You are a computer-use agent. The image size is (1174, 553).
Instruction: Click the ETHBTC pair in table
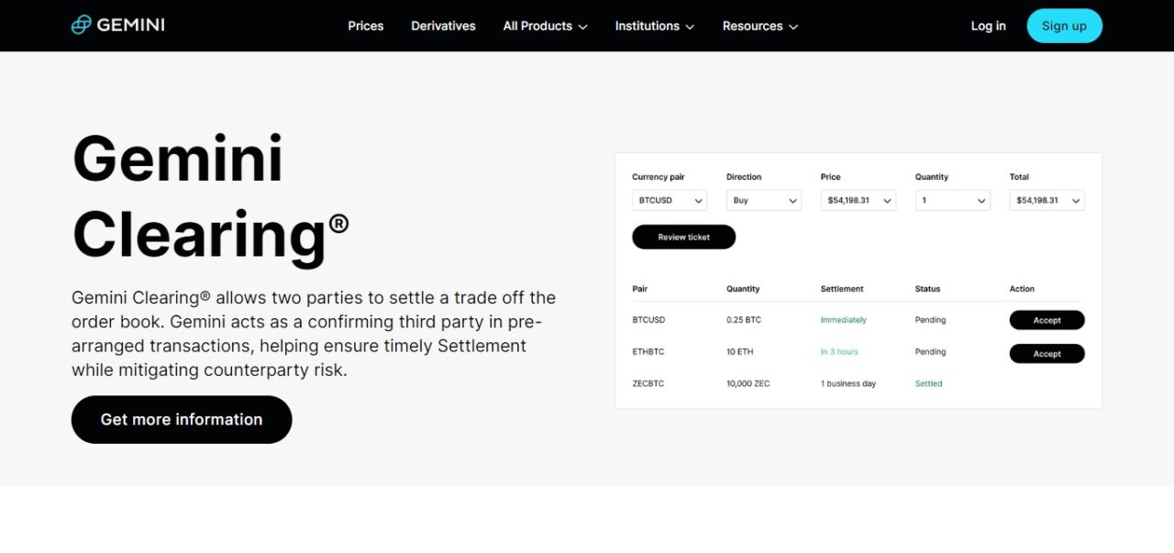click(648, 352)
